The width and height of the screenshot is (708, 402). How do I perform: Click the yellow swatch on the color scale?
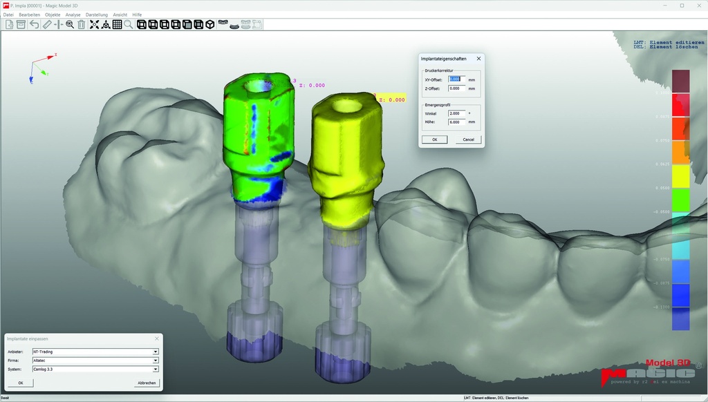[680, 176]
